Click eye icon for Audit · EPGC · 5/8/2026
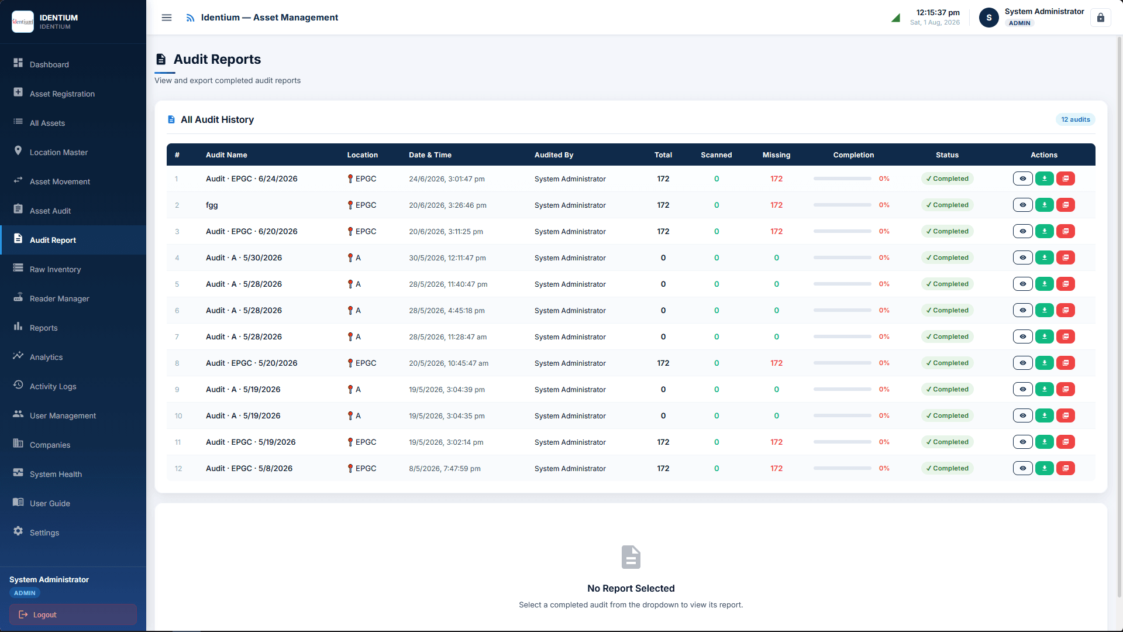This screenshot has height=632, width=1123. (x=1022, y=468)
